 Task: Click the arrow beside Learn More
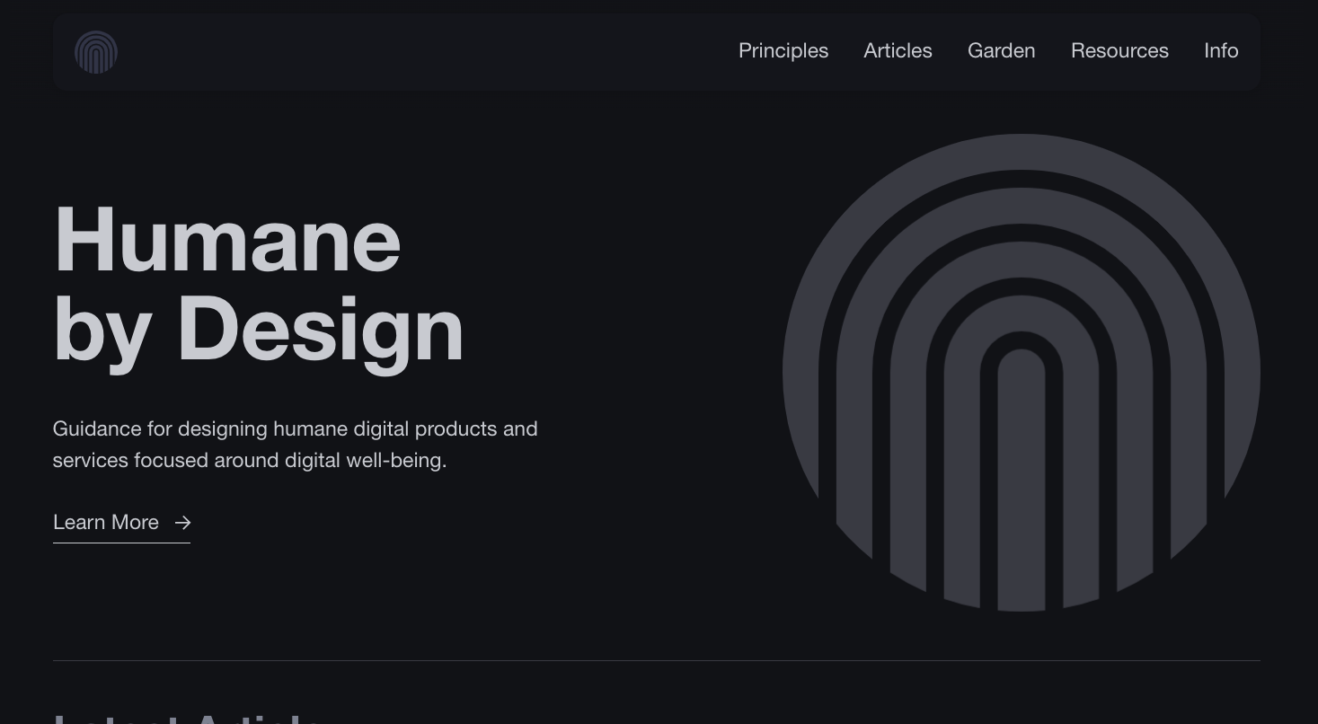[182, 523]
